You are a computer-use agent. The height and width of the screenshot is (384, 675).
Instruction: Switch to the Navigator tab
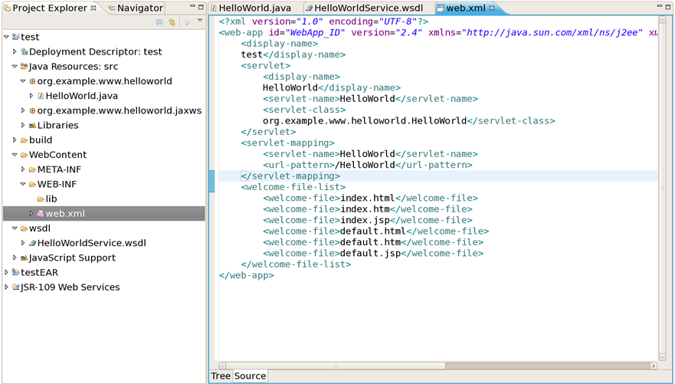[139, 8]
